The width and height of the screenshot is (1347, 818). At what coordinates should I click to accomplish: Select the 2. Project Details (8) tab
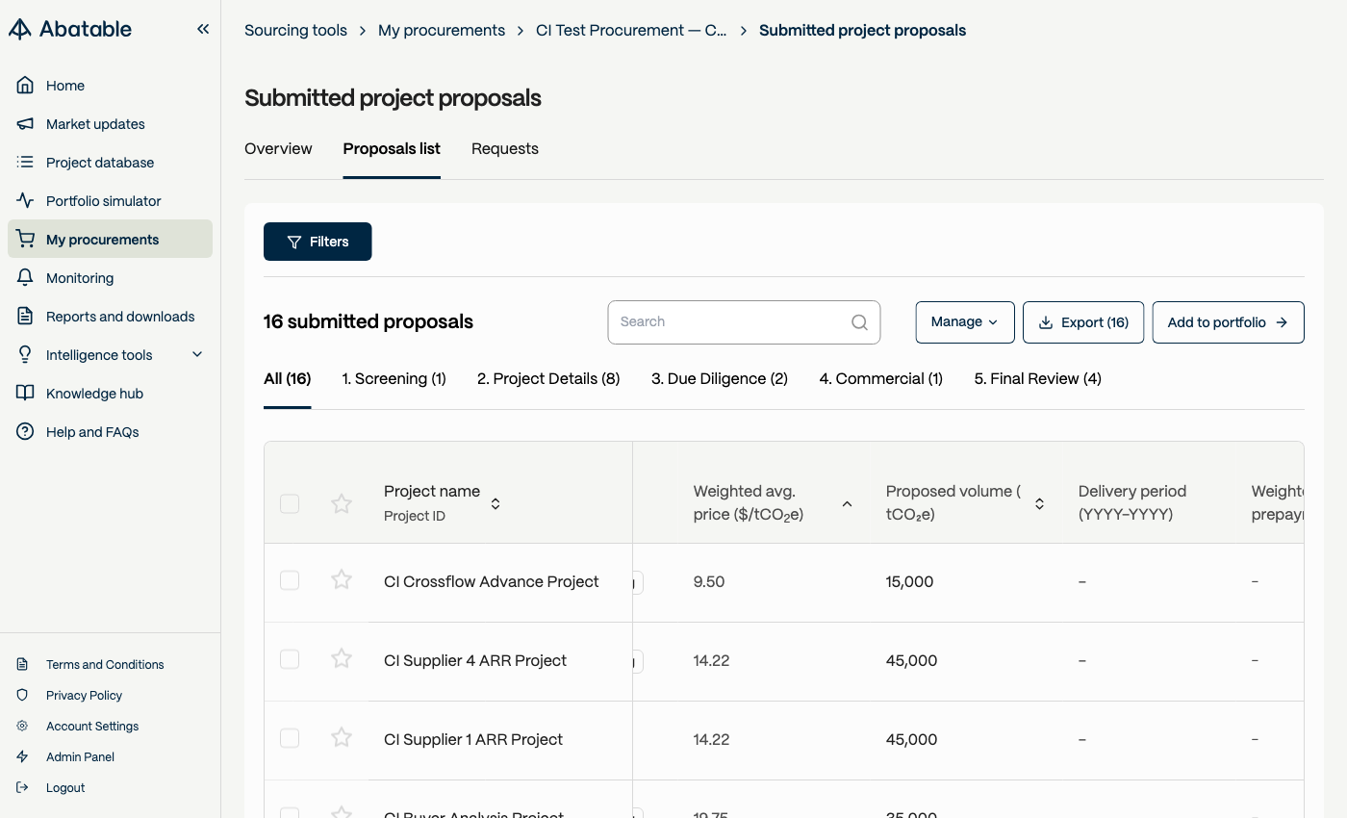coord(548,379)
